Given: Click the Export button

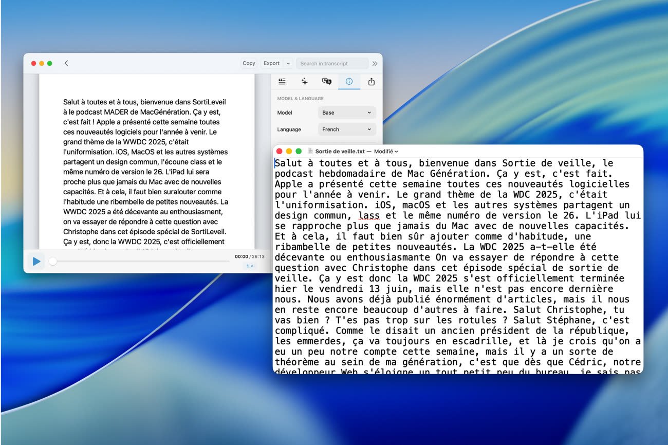Looking at the screenshot, I should coord(271,63).
